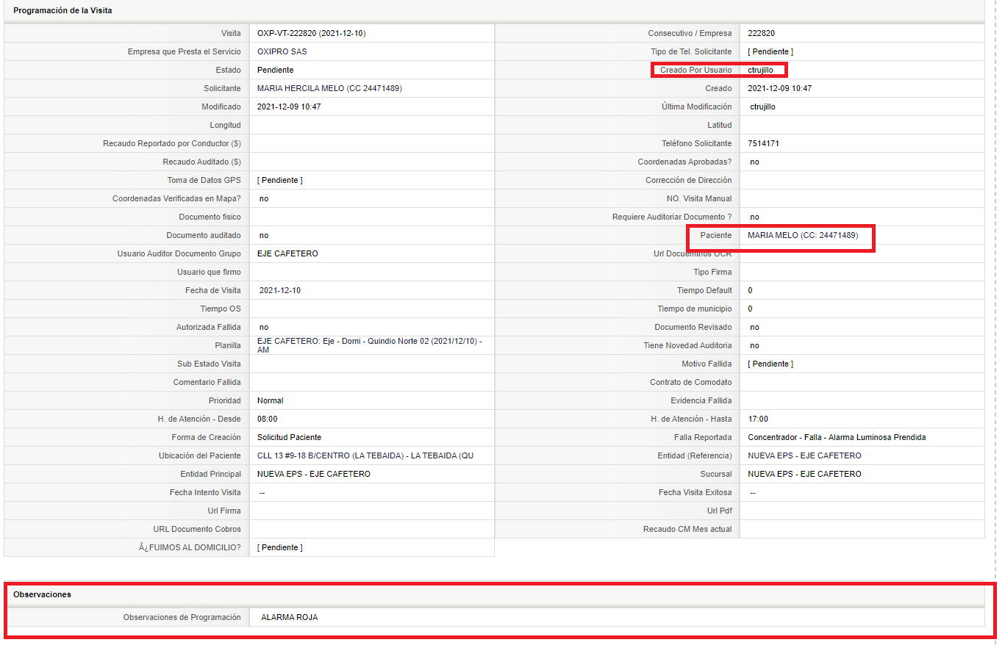The image size is (1005, 645).
Task: Click the Coordenadas Verificadas en Mapa? value no
Action: coord(264,198)
